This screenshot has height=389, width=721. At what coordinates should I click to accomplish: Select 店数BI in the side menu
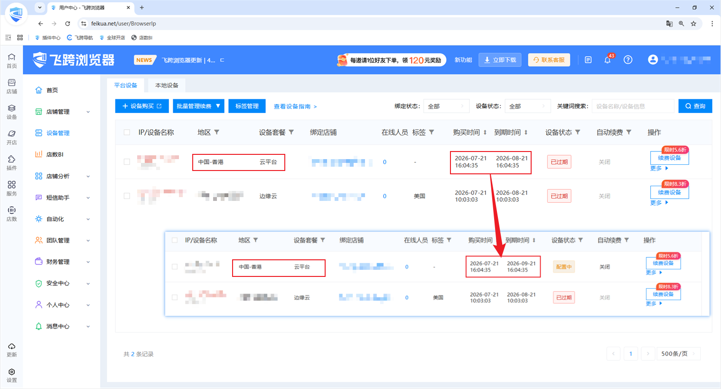point(55,154)
